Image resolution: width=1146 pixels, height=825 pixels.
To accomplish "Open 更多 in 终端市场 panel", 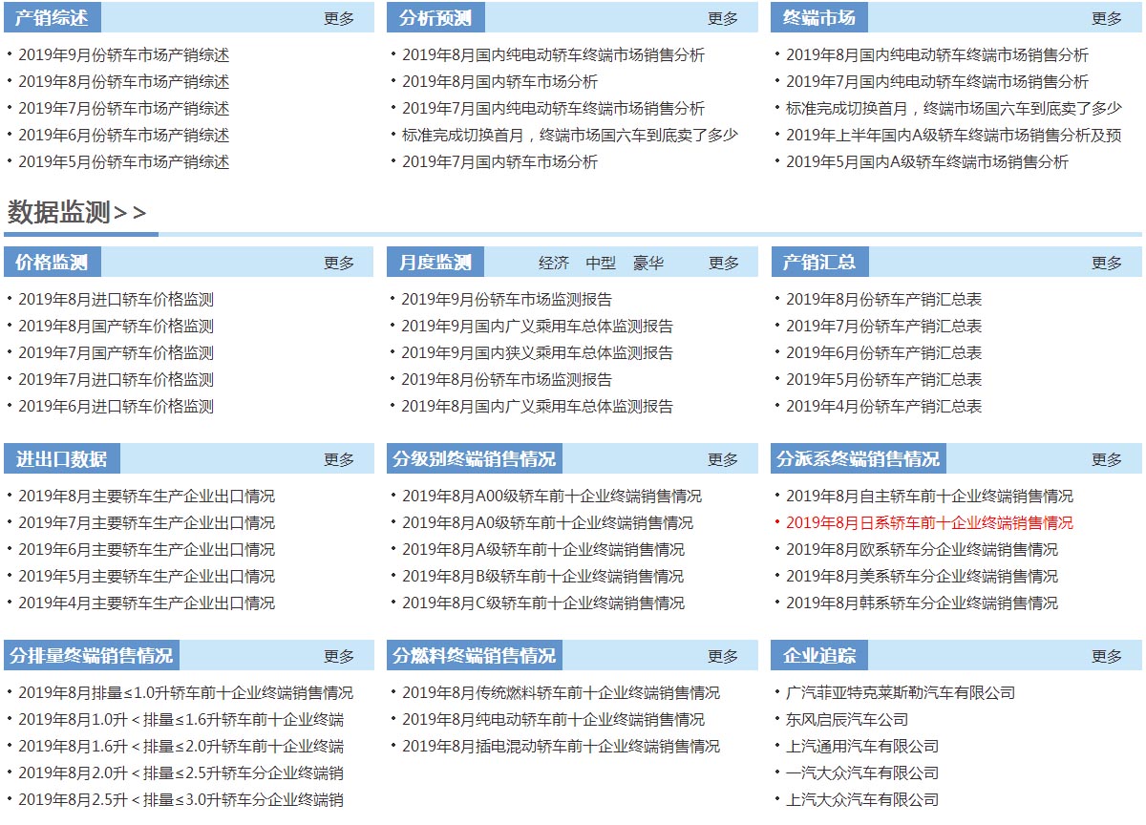I will tap(1106, 18).
